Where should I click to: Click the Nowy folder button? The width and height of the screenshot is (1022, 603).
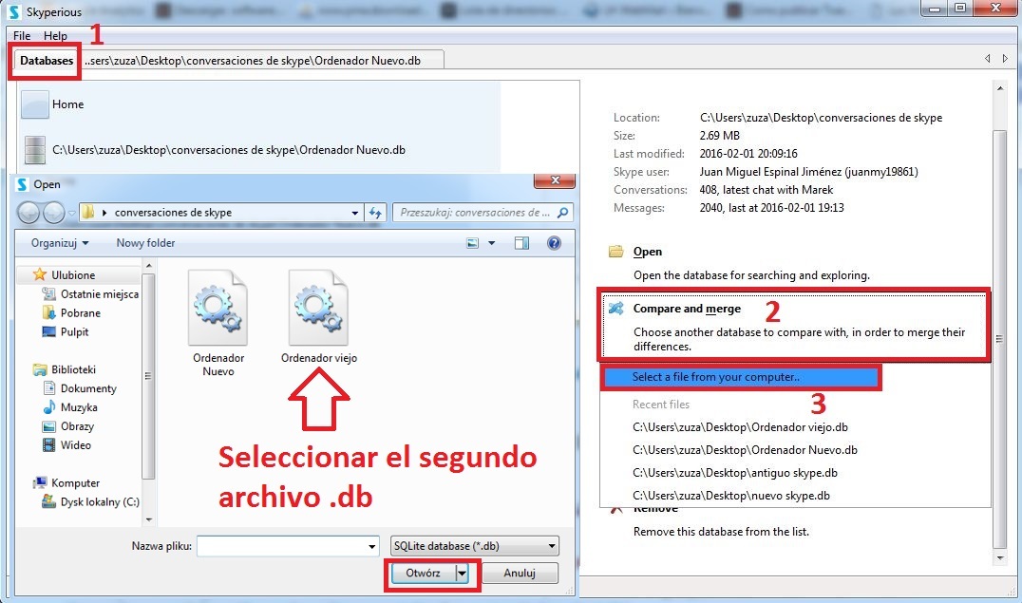pos(145,243)
